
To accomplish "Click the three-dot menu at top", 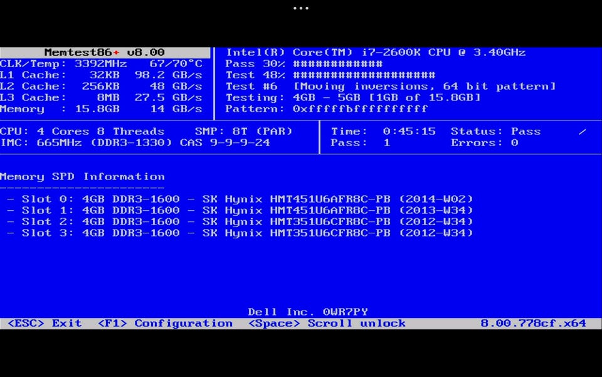I will click(301, 8).
